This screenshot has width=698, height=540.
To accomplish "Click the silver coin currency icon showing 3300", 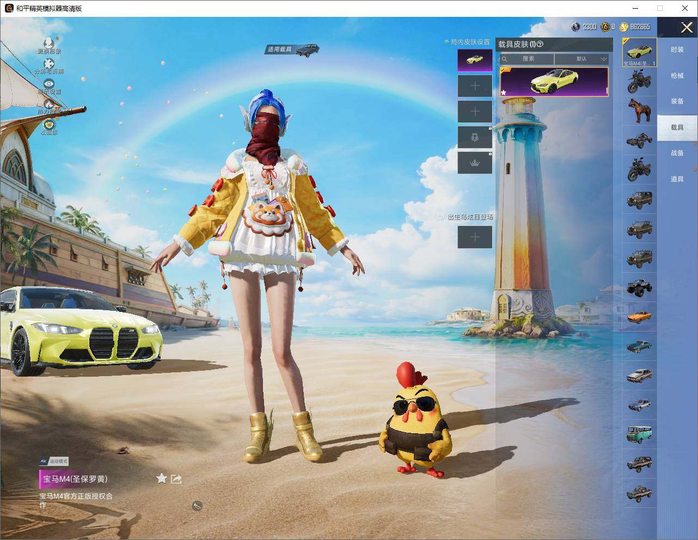I will click(x=575, y=27).
